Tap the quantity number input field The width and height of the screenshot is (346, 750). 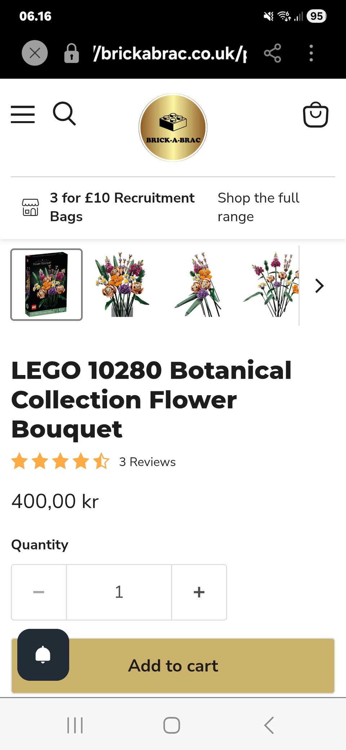coord(119,592)
